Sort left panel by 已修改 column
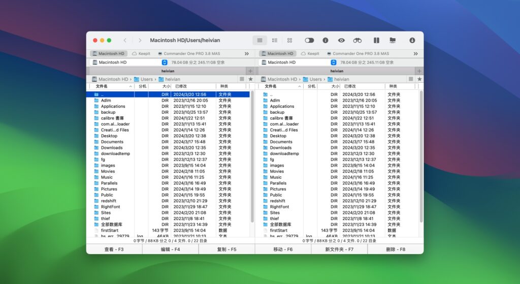 (193, 86)
